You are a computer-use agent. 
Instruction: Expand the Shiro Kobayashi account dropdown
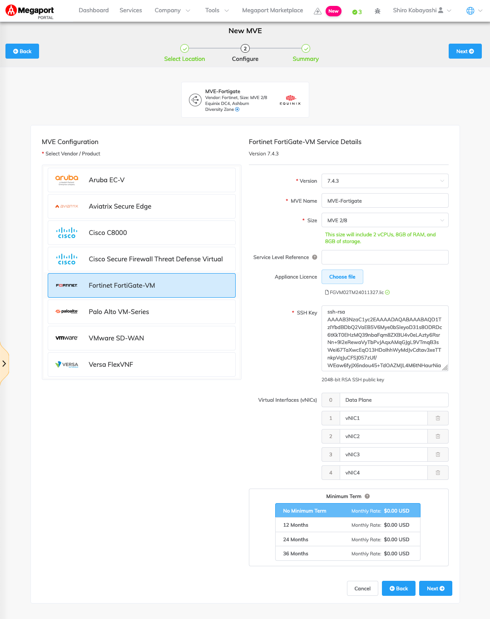(421, 10)
